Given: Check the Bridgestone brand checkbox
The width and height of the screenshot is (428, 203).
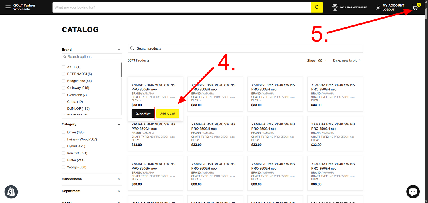Looking at the screenshot, I should (64, 81).
